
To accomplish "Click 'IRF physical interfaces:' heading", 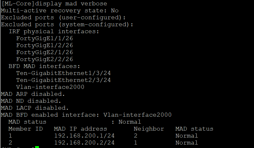I will (x=54, y=31).
